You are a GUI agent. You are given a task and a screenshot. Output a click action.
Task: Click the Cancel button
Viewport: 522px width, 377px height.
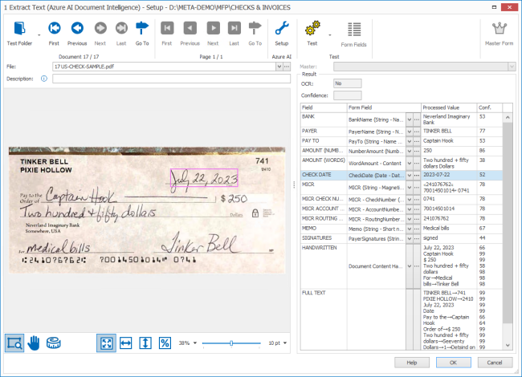pos(495,363)
